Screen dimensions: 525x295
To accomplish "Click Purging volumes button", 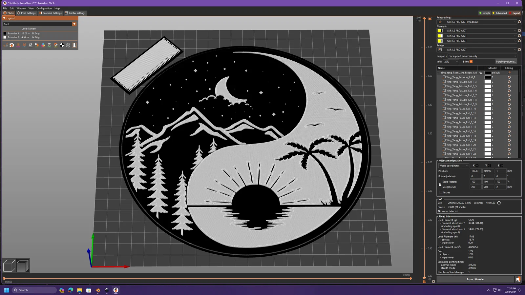I will [506, 62].
